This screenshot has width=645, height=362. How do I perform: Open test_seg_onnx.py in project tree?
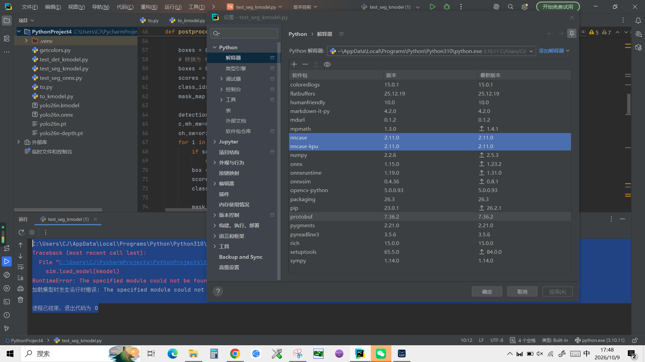60,78
